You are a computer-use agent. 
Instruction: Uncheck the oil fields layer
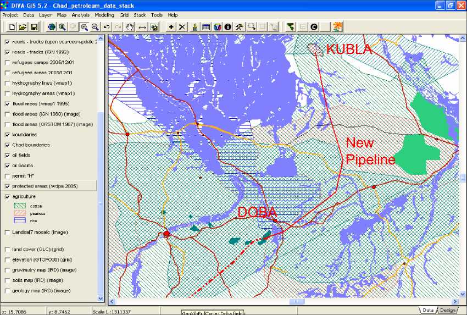(7, 155)
